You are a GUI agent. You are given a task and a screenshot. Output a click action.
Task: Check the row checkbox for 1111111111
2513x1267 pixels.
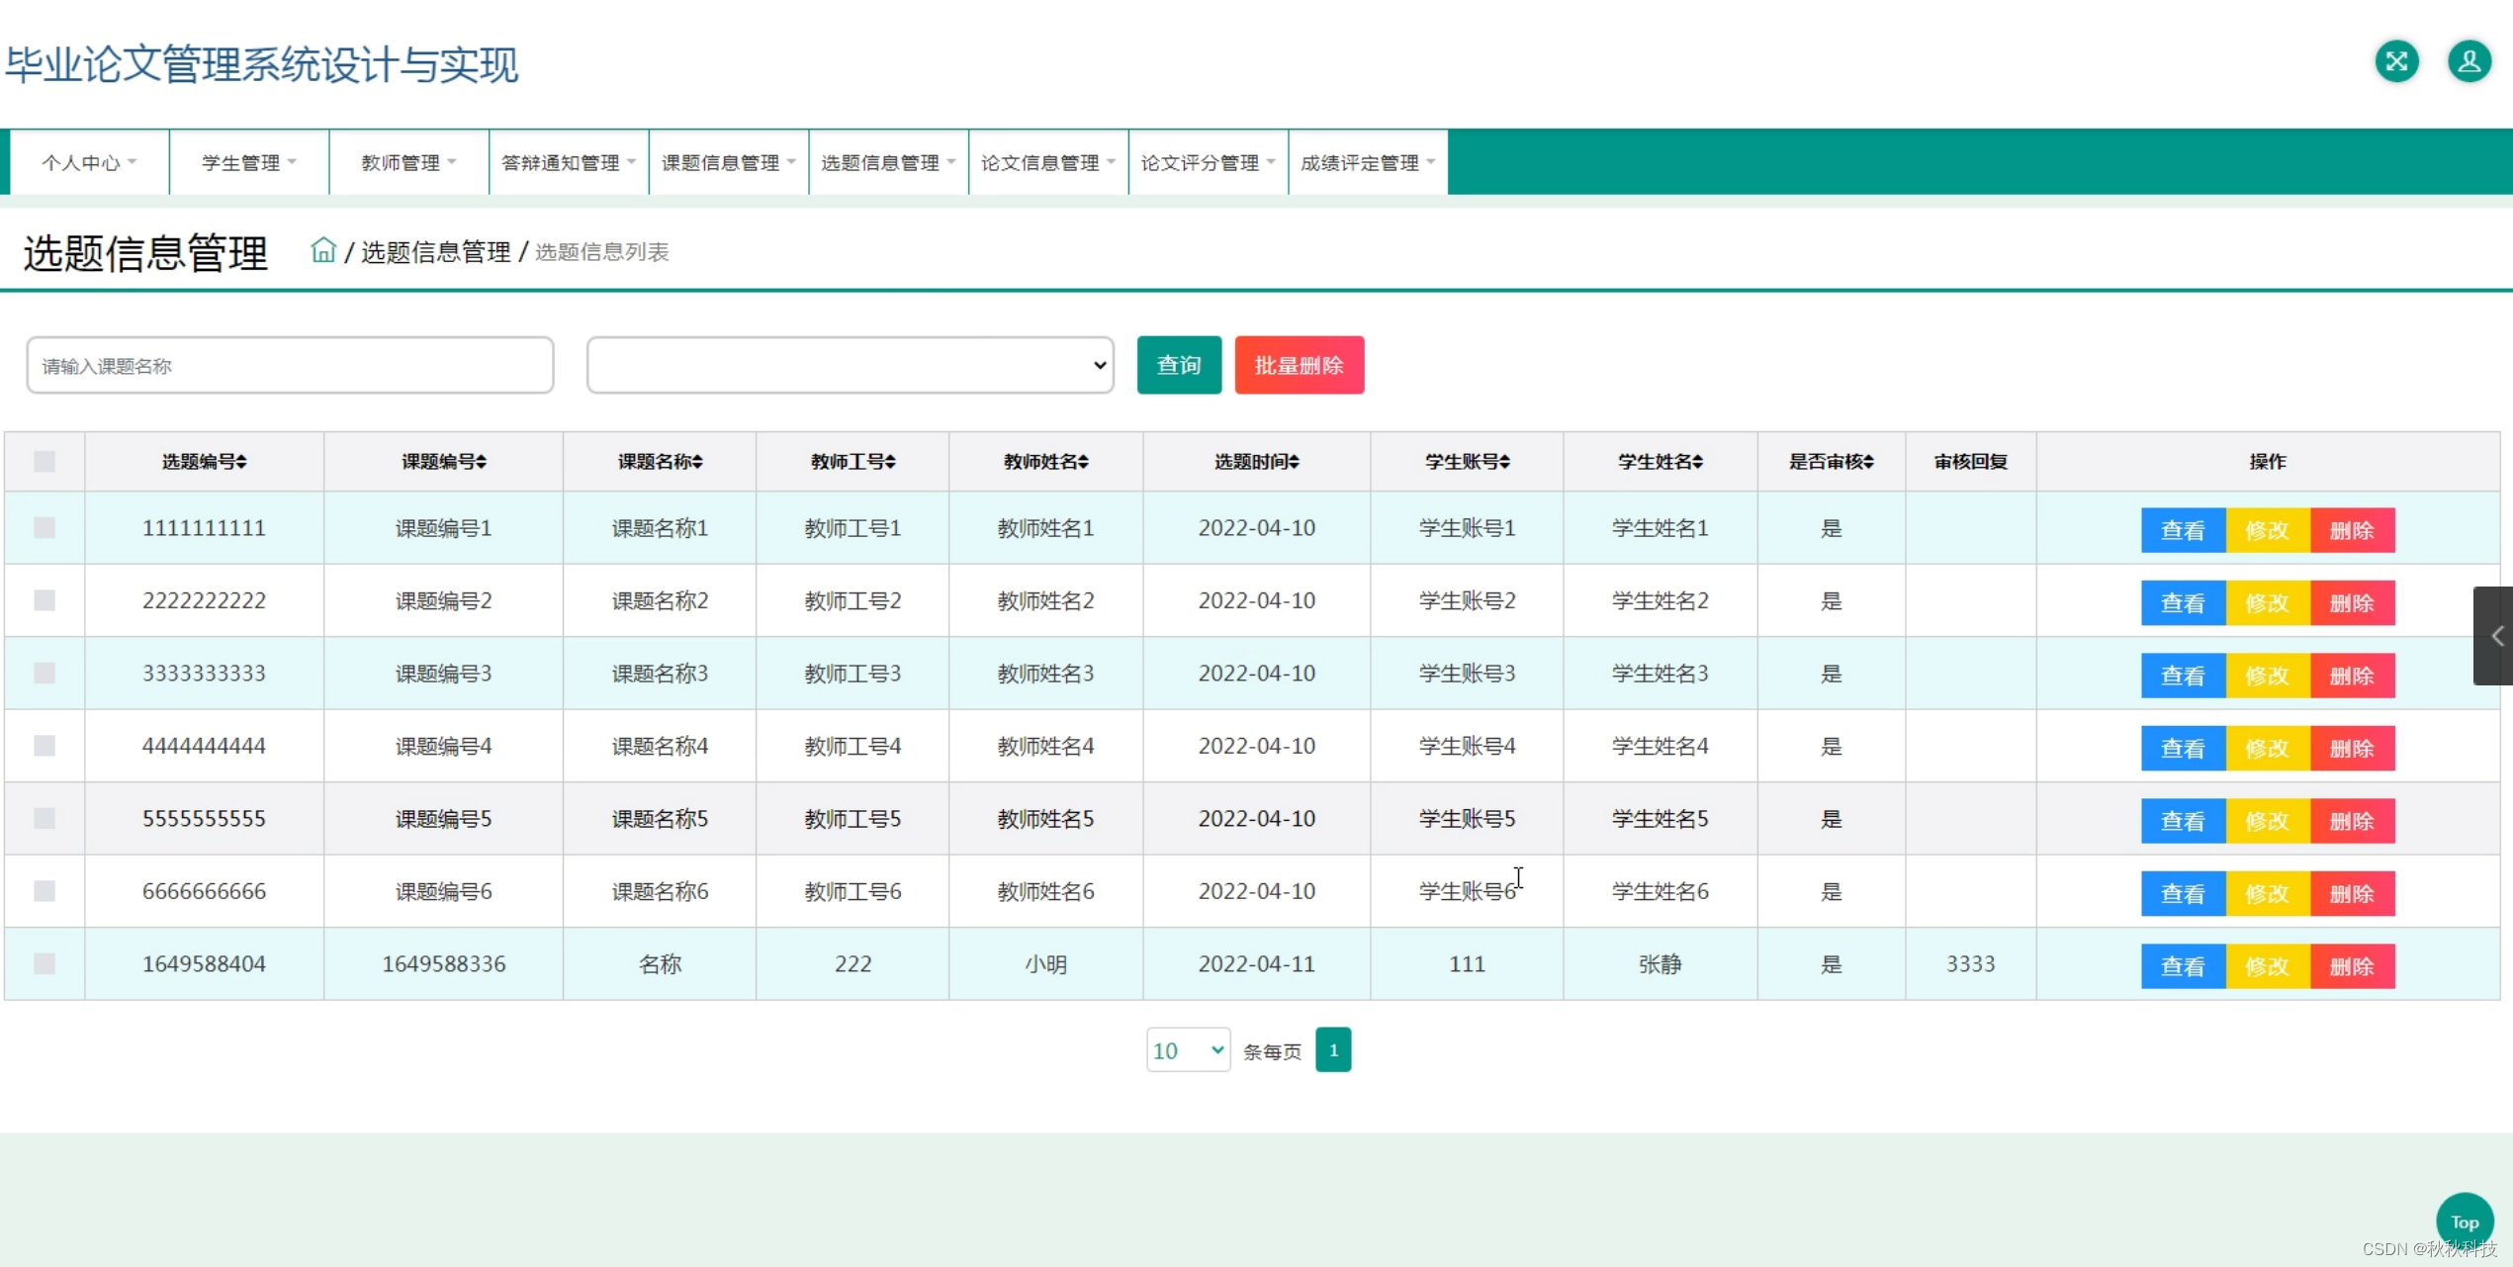[45, 527]
